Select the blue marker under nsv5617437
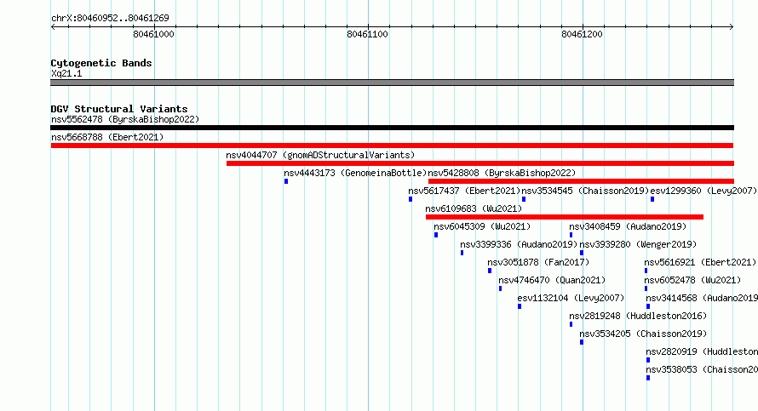The image size is (758, 411). point(411,199)
